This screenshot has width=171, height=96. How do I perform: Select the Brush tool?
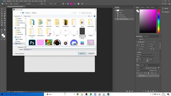(2, 18)
